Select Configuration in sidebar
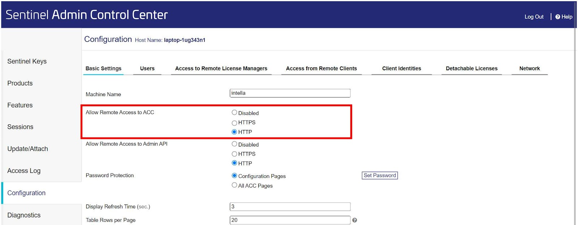 tap(26, 193)
